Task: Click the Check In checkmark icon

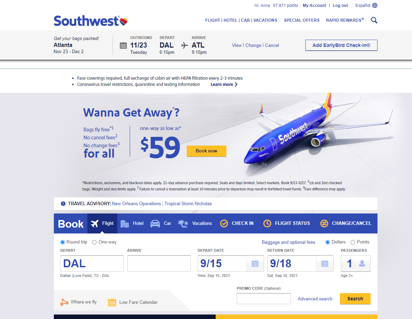Action: point(224,223)
